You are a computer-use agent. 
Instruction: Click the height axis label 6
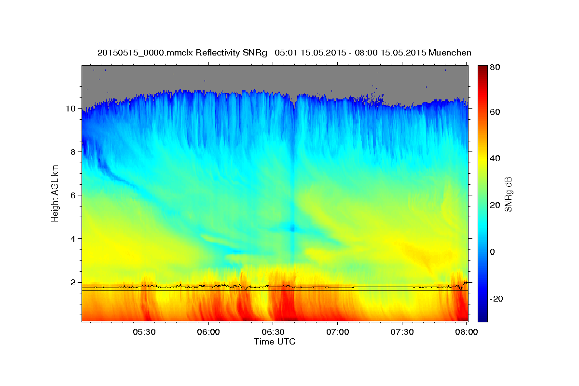coord(72,195)
